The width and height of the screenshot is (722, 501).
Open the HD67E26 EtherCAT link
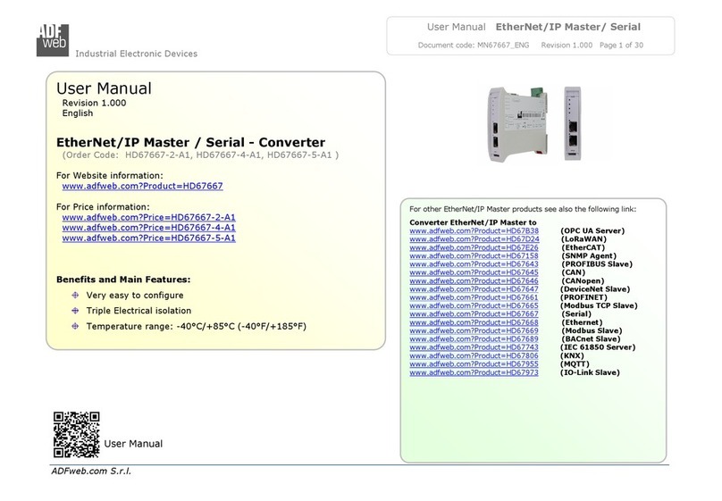(474, 247)
